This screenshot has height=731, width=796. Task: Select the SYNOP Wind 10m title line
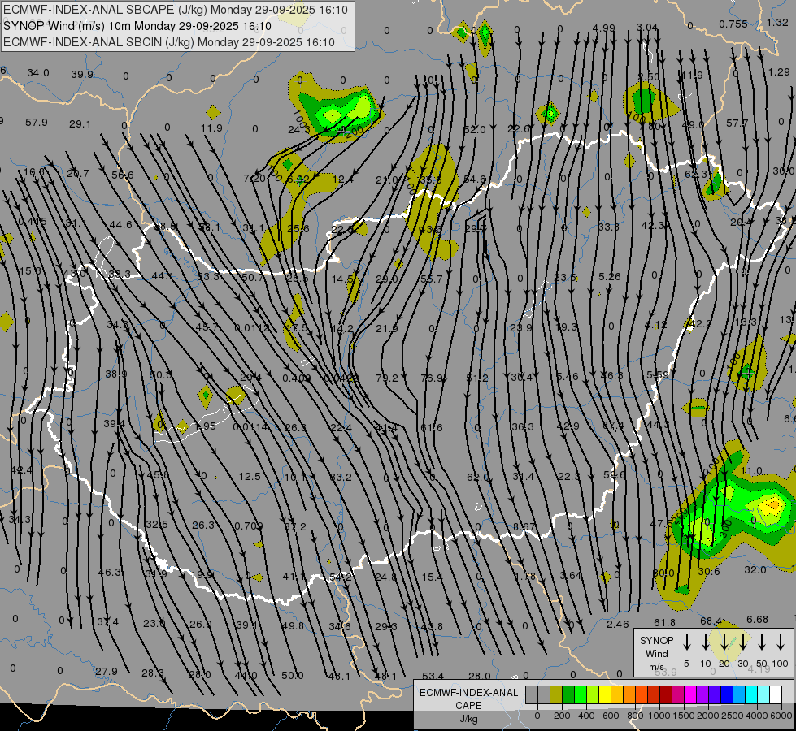point(137,26)
